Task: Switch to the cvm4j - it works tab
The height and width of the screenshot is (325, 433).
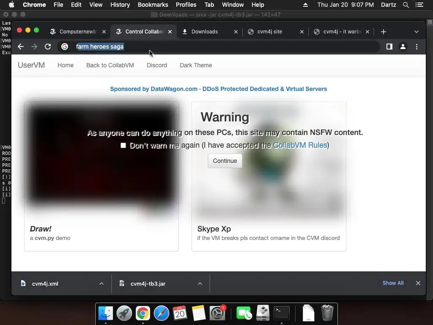Action: click(342, 32)
